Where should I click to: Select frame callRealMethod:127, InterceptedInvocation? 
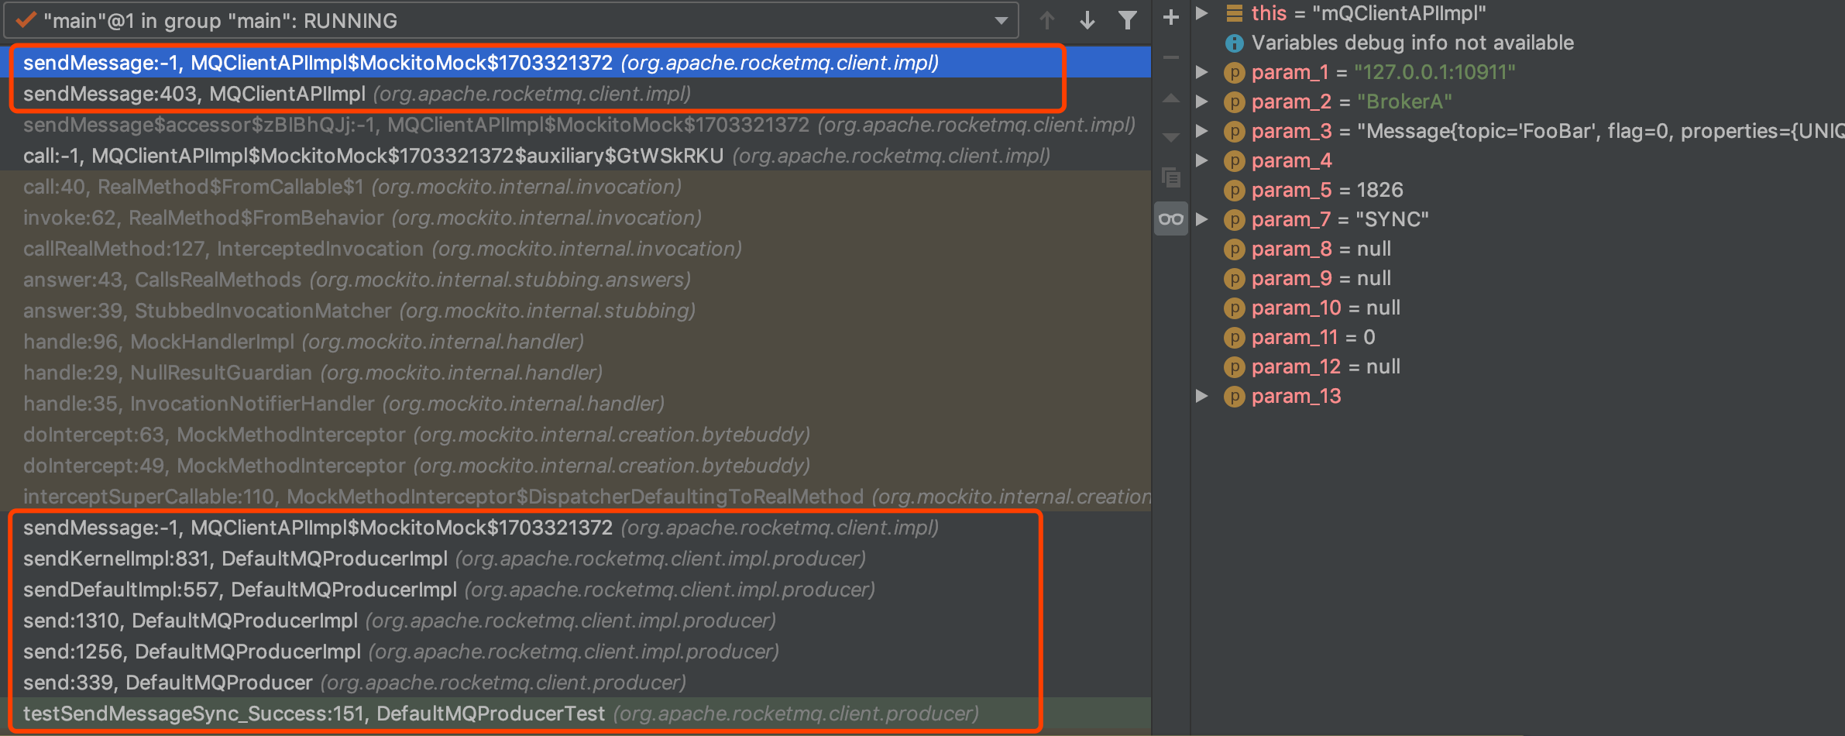point(575,249)
